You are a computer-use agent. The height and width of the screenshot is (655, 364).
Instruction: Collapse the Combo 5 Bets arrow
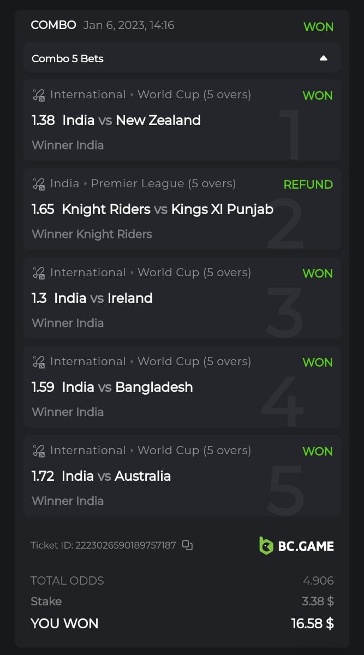324,58
